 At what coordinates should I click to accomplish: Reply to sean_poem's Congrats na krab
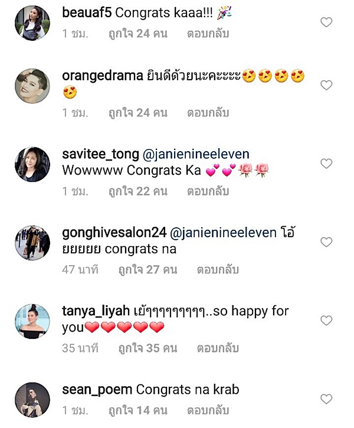208,410
